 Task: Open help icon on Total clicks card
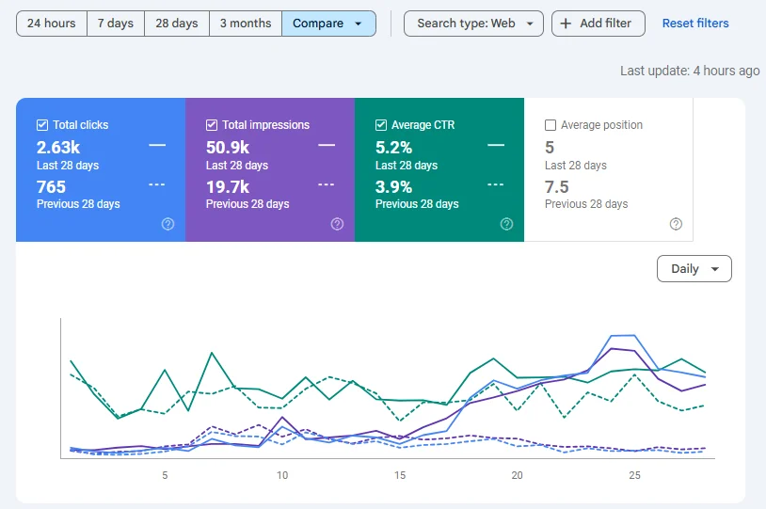(168, 224)
